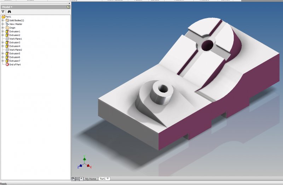Open the browser filter funnel icon
Screen dimensions: 283x185
click(3, 12)
